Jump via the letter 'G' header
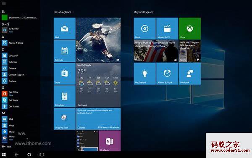This screenshot has width=252, height=158. tap(3, 87)
